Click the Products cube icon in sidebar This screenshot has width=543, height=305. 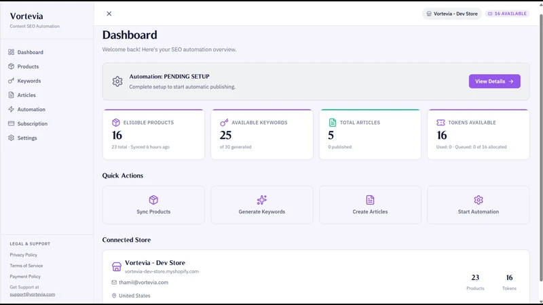click(x=11, y=66)
